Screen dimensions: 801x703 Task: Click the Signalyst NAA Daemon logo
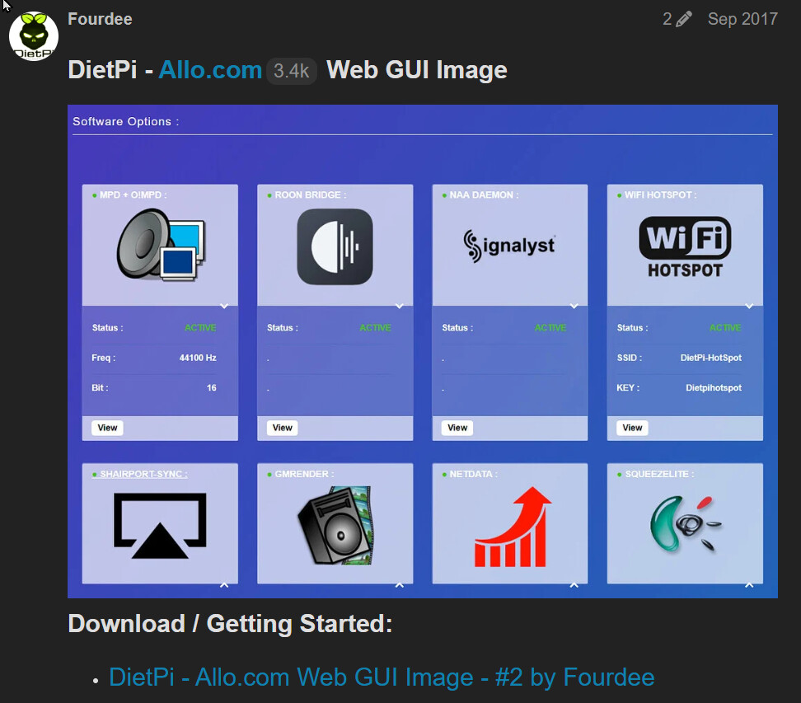click(509, 246)
